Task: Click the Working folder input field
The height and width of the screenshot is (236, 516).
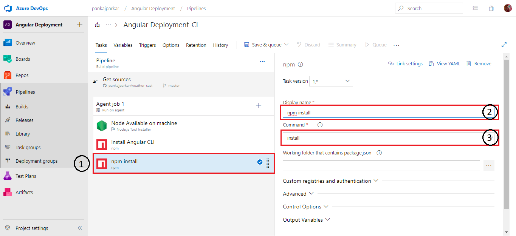Action: coord(381,165)
